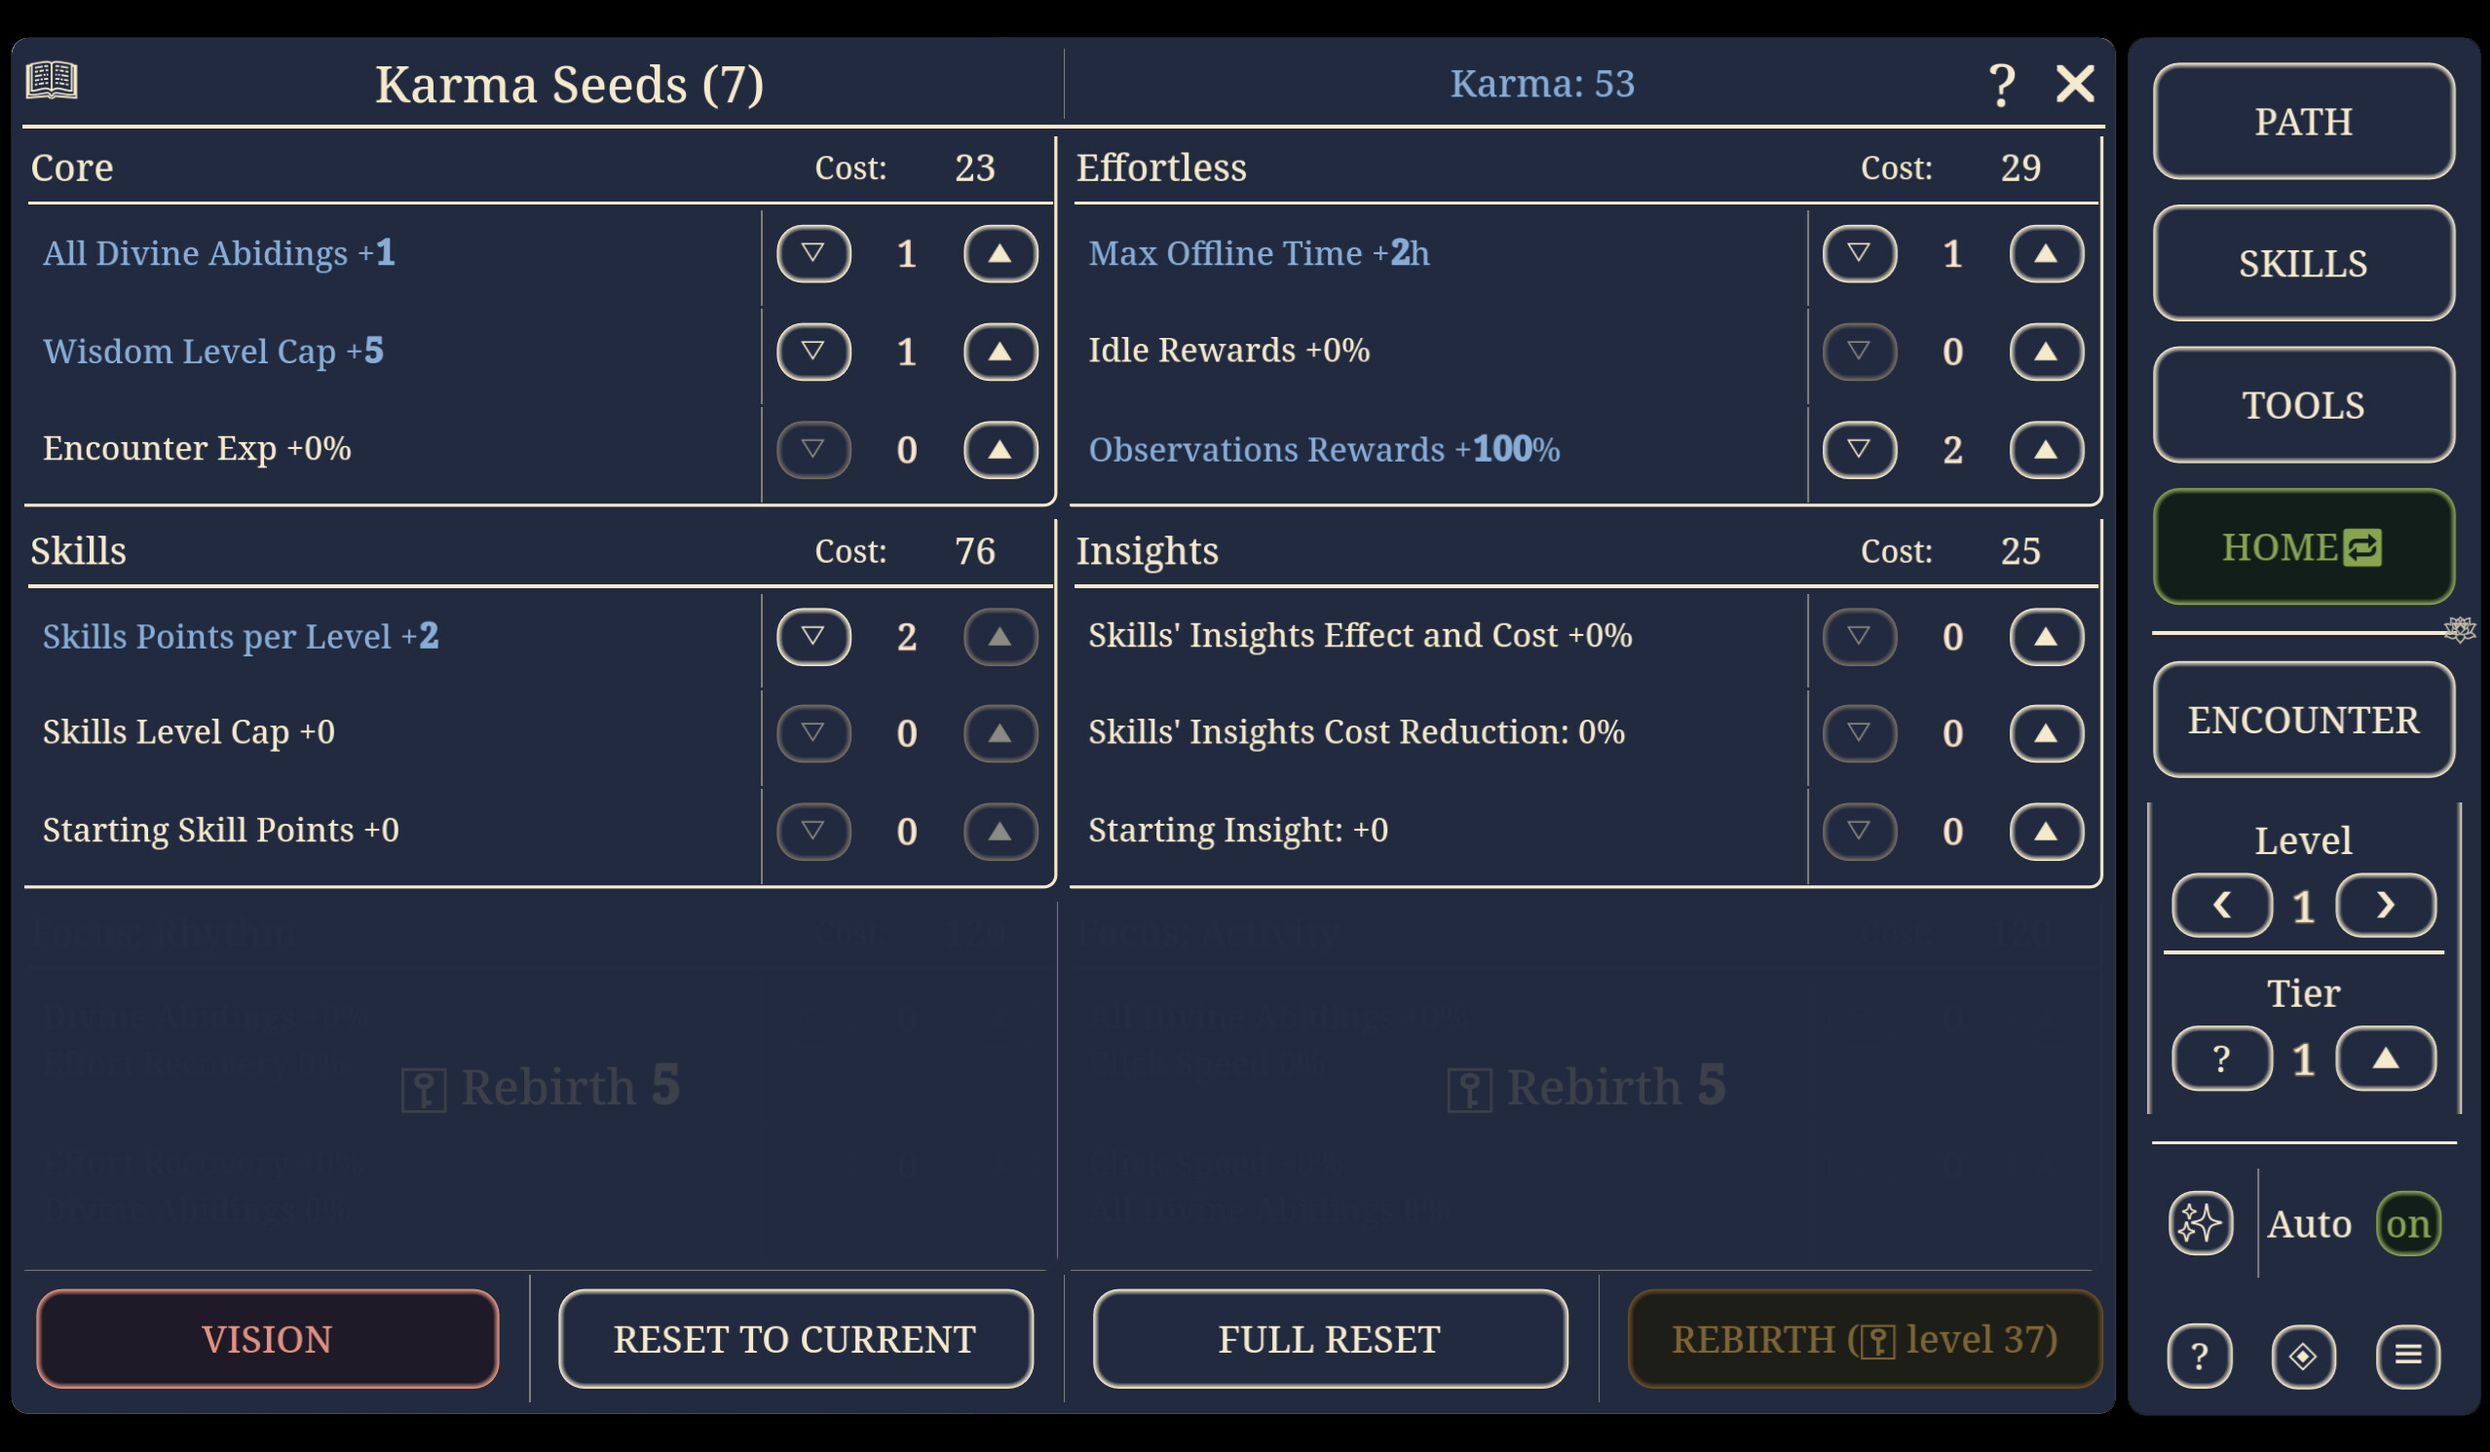2490x1452 pixels.
Task: Decrease Max Offline Time with down arrow
Action: tap(1859, 254)
